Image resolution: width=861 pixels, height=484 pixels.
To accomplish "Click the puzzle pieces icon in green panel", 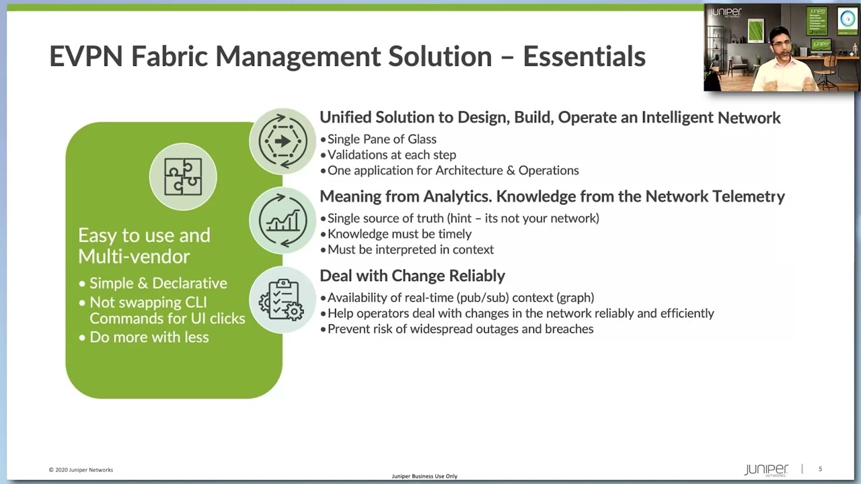I will (183, 177).
